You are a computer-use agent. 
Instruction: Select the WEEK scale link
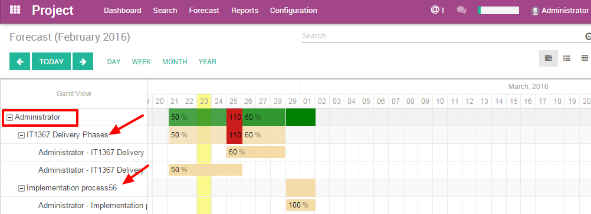[142, 62]
